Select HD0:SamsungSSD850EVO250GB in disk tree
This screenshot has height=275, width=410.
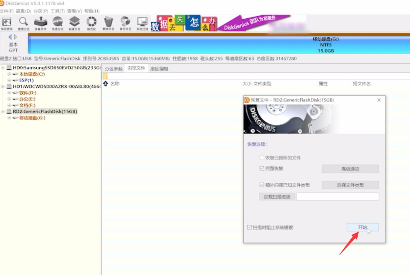(x=56, y=68)
